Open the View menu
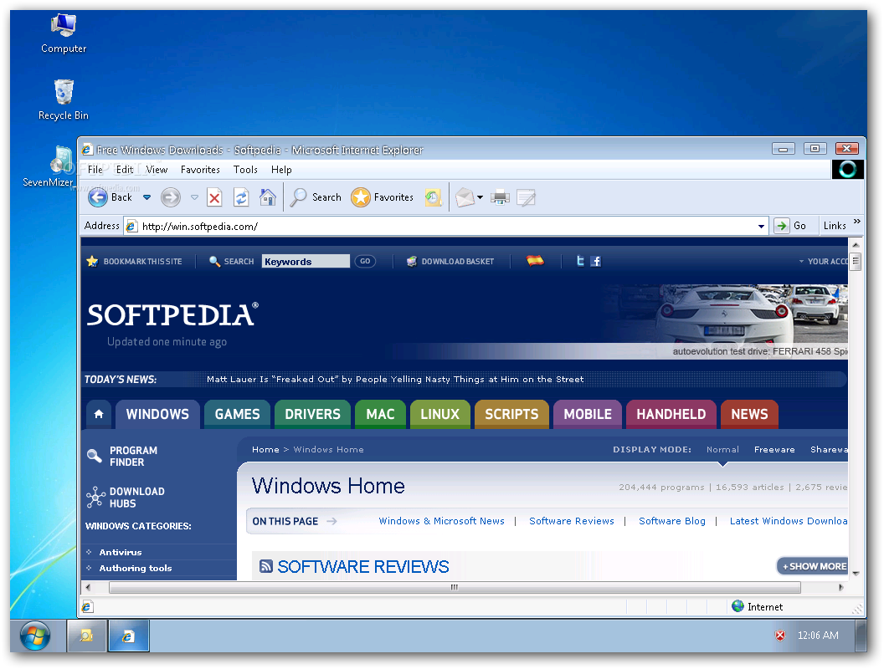884x669 pixels. point(157,170)
